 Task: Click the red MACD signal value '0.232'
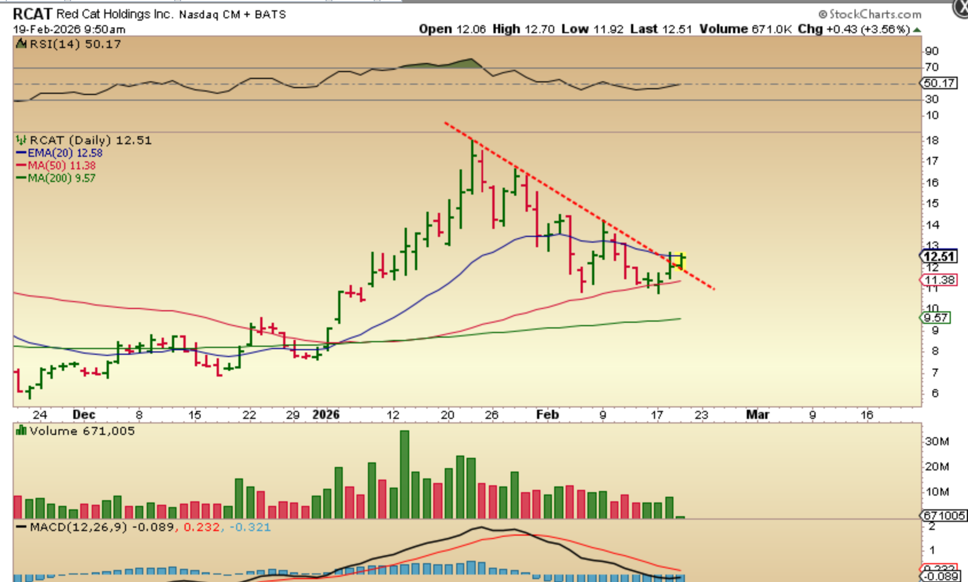point(202,526)
